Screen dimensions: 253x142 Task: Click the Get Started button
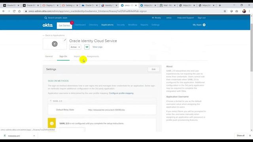(64, 25)
